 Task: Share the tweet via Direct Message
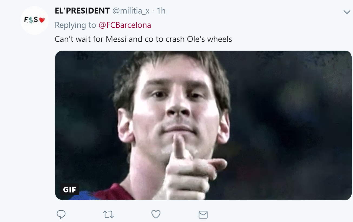(203, 214)
